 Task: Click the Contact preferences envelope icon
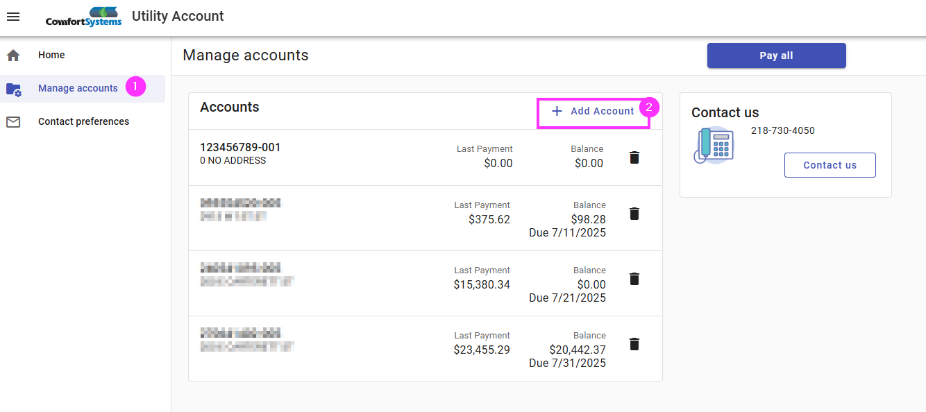13,121
